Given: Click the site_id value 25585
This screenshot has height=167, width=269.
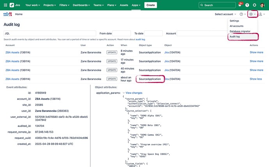Looking at the screenshot, I should (39, 105).
